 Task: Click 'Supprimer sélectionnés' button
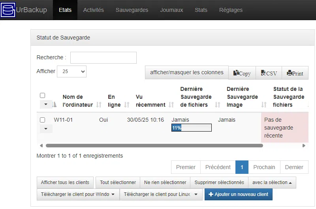point(219,183)
